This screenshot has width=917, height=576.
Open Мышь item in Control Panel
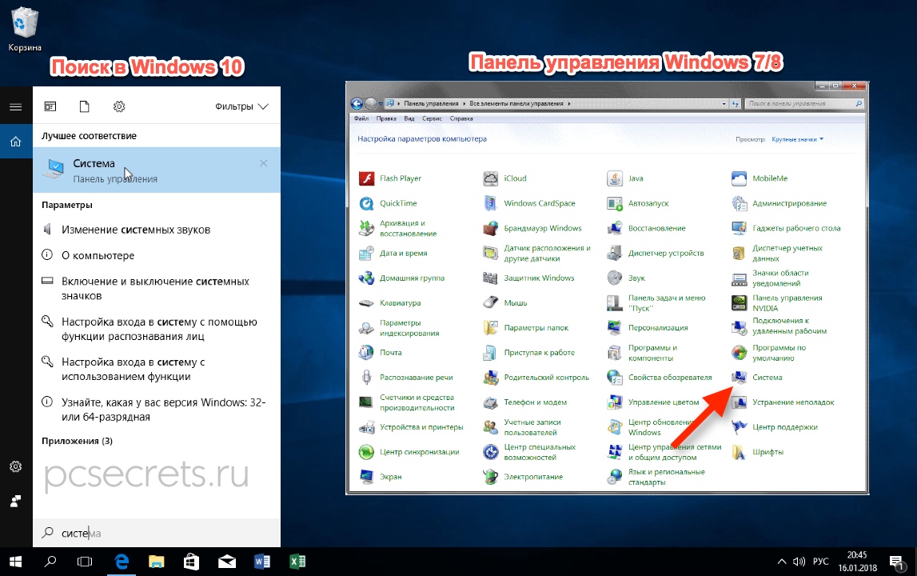[505, 302]
